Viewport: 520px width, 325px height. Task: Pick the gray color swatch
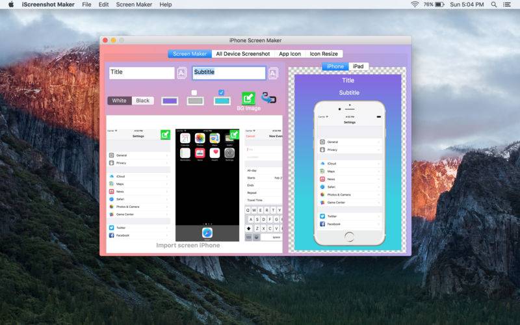click(196, 101)
